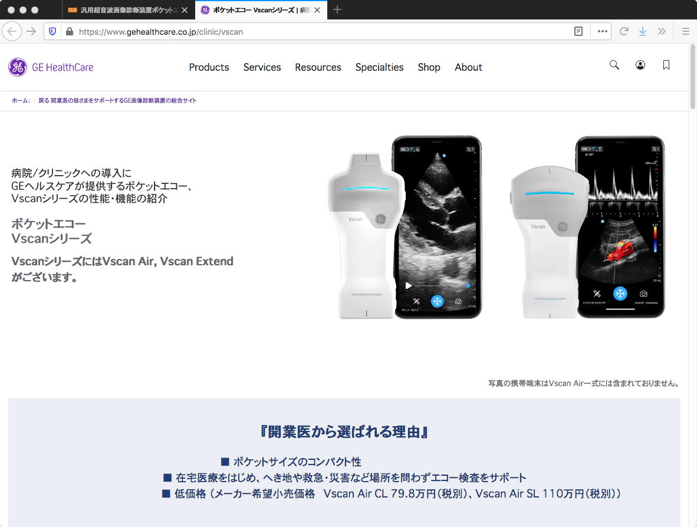Screen dimensions: 697x527
Task: Reload the page with refresh icon
Action: (x=624, y=32)
